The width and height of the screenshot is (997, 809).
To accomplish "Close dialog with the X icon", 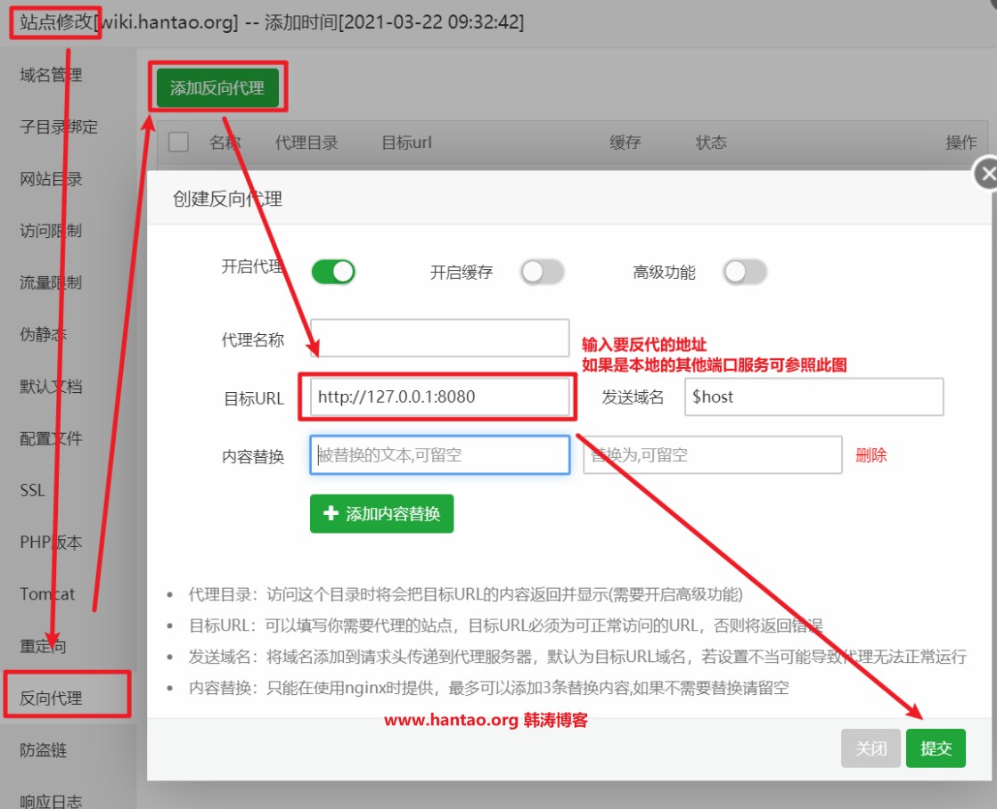I will click(986, 175).
